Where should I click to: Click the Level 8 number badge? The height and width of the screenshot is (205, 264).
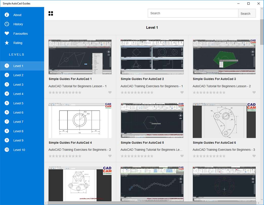[x=7, y=131]
